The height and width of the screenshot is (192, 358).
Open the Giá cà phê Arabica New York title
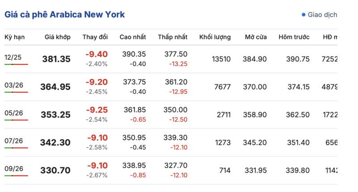click(64, 15)
